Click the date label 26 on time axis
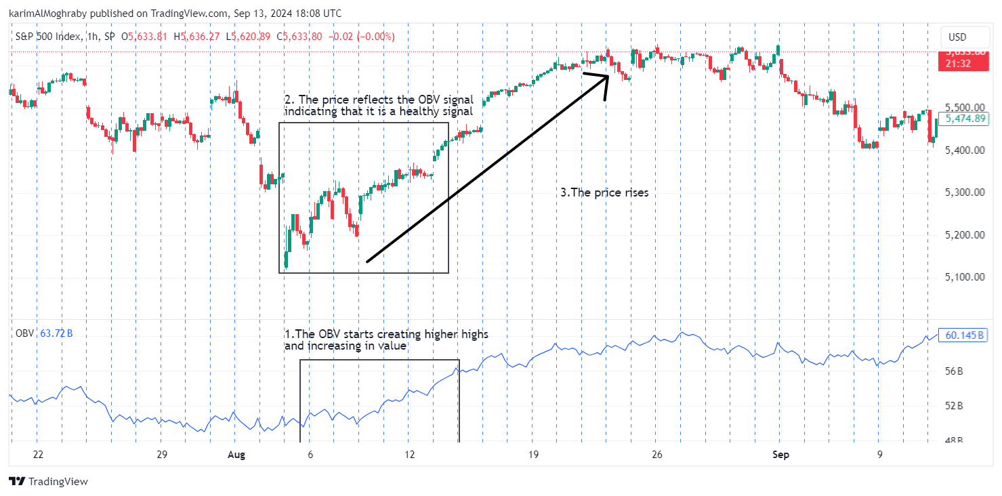Image resolution: width=1002 pixels, height=496 pixels. (656, 454)
